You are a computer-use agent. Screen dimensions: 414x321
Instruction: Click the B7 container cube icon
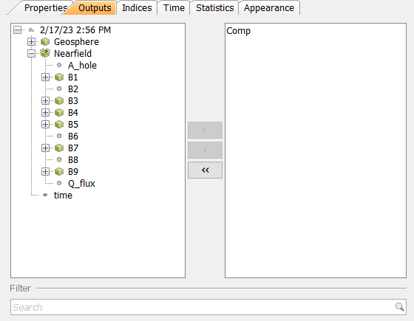pyautogui.click(x=59, y=148)
